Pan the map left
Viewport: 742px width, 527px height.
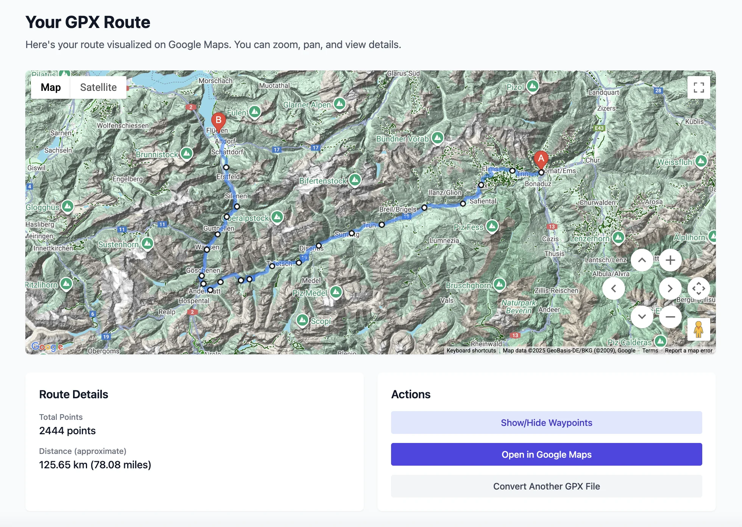coord(613,288)
